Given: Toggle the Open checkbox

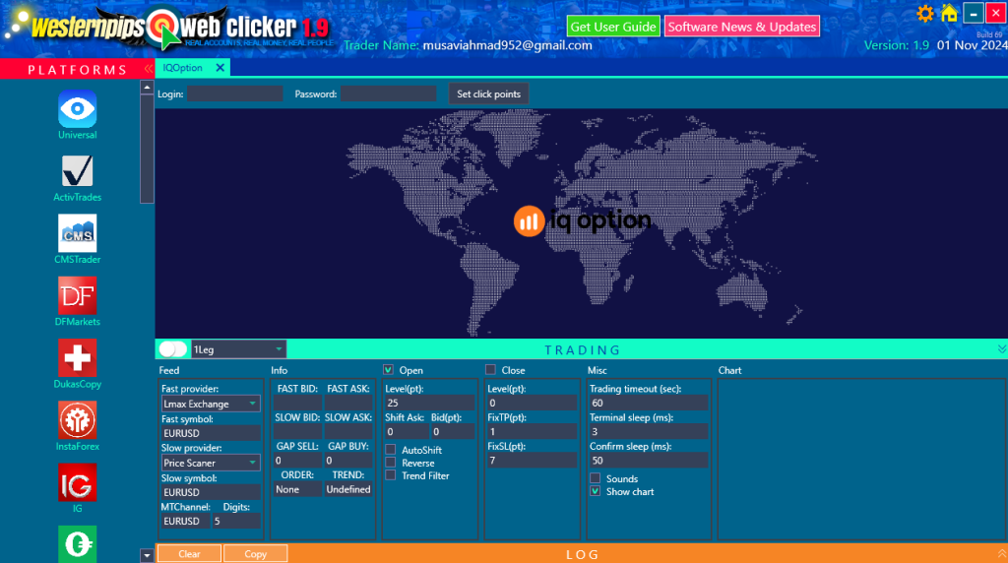Looking at the screenshot, I should click(388, 369).
